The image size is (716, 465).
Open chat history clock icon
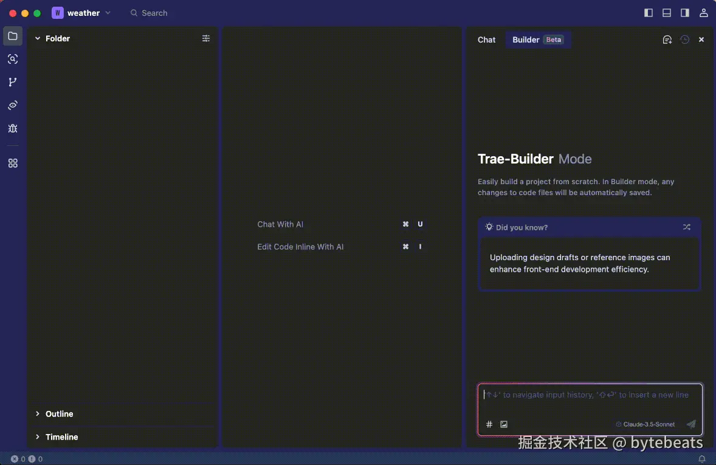coord(684,40)
